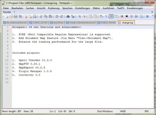156x115 pixels.
Task: Start macro recording with the red record icon
Action: (x=122, y=16)
